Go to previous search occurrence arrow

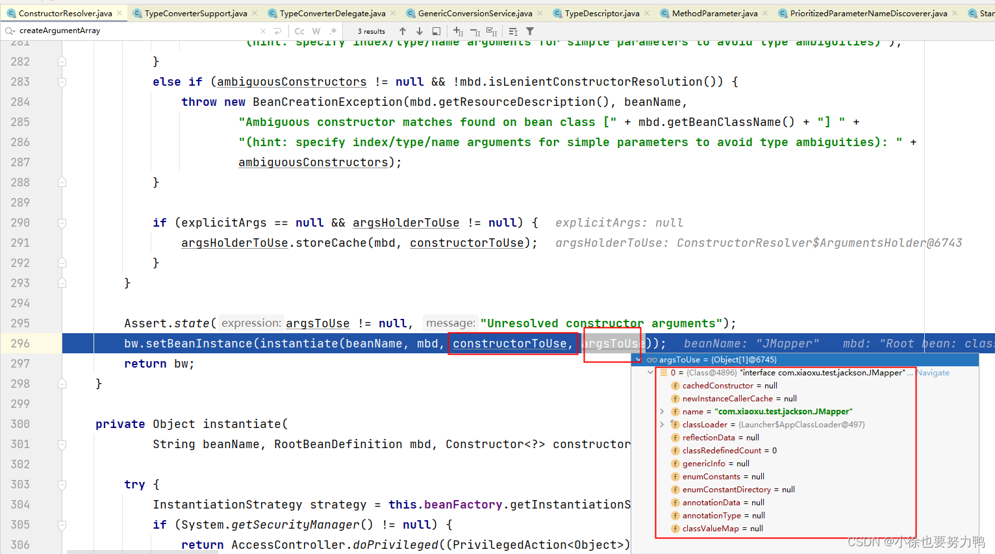click(403, 31)
